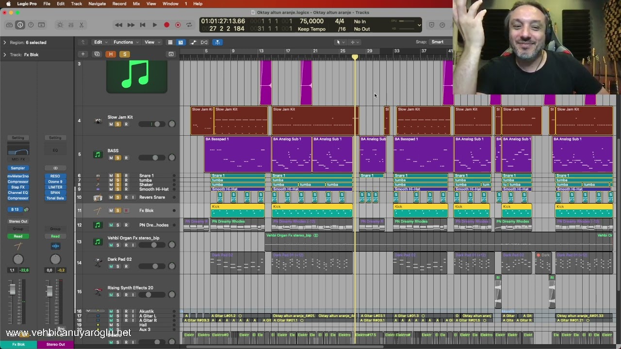This screenshot has height=349, width=621.
Task: Adjust the BASS track volume slider
Action: [x=151, y=158]
